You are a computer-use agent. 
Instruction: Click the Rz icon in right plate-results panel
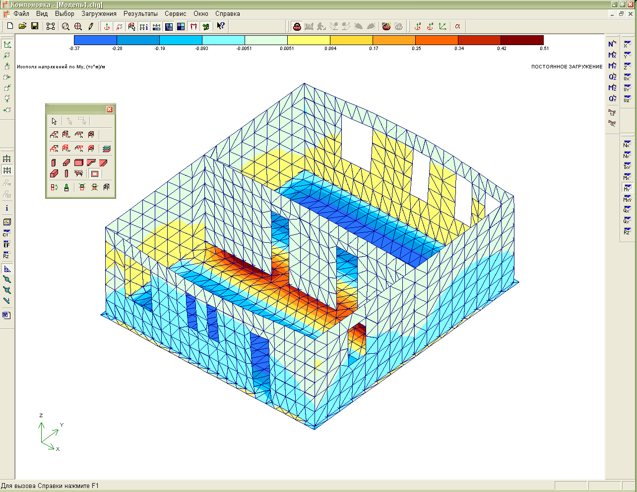(x=627, y=231)
